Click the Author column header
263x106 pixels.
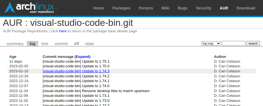[220, 57]
